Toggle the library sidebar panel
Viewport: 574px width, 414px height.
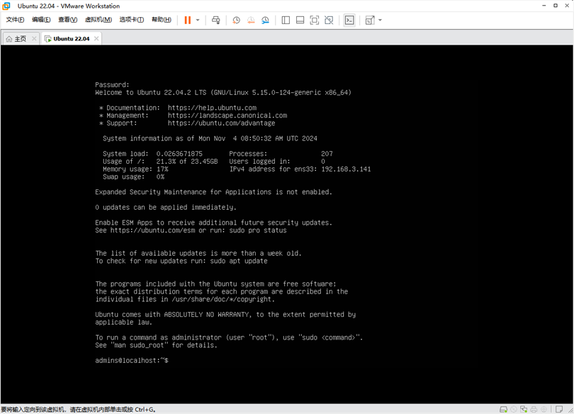(286, 20)
